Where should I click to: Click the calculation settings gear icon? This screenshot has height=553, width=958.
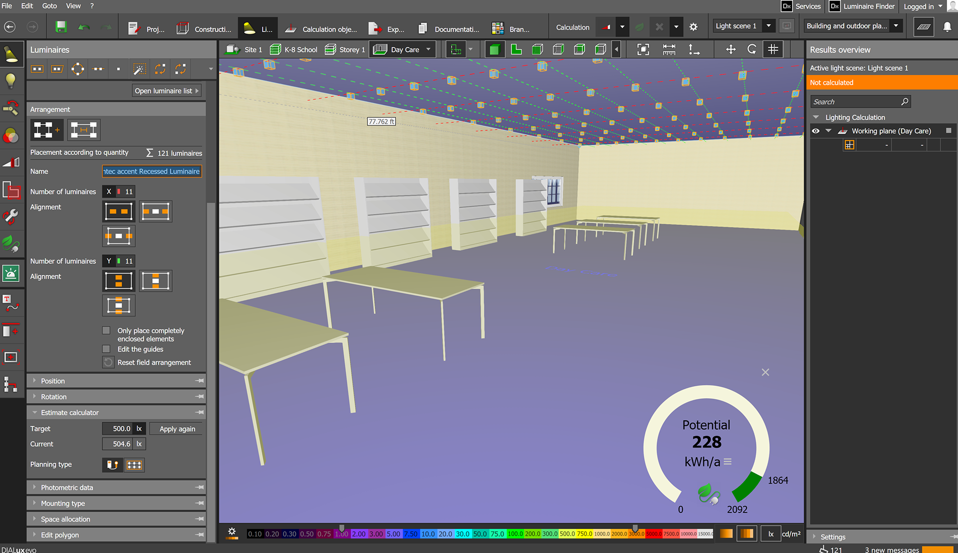tap(693, 27)
